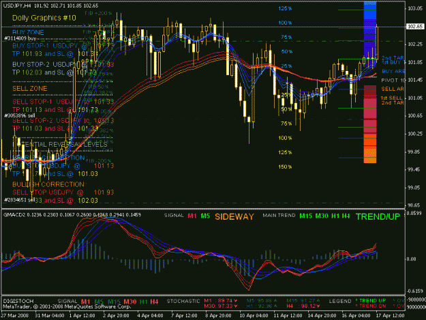Click the MetaQuotes Software Corp. copyright
This screenshot has width=426, height=320.
pyautogui.click(x=67, y=306)
